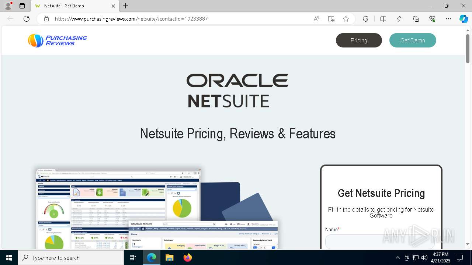Open File Explorer from the taskbar
This screenshot has height=265, width=472.
click(169, 258)
